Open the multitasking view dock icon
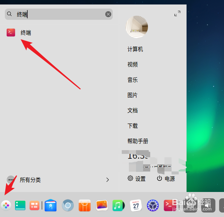Image resolution: width=224 pixels, height=217 pixels. 34,205
